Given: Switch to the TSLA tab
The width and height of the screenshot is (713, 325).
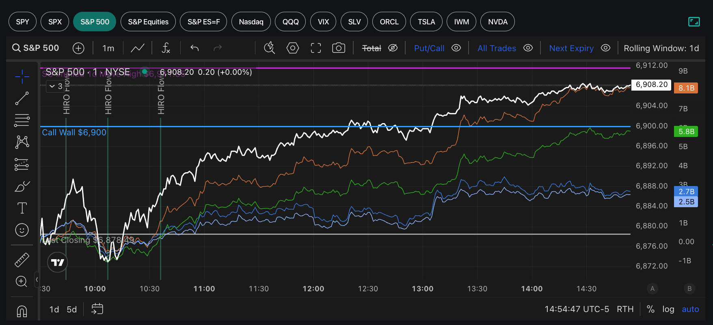Looking at the screenshot, I should coord(426,22).
